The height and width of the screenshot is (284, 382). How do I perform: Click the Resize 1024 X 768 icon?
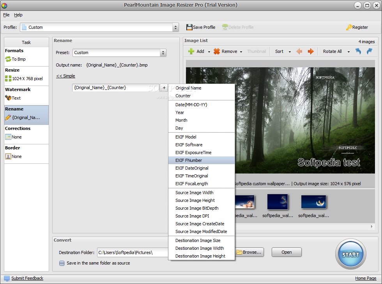coord(8,79)
